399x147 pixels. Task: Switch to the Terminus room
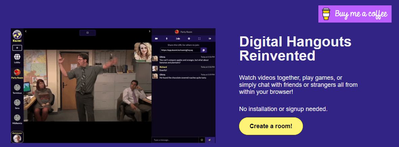tap(17, 89)
